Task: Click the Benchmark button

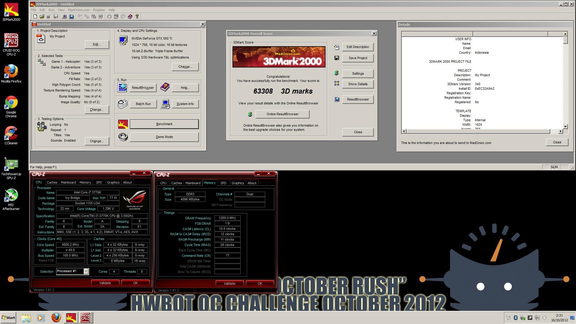Action: coord(164,124)
